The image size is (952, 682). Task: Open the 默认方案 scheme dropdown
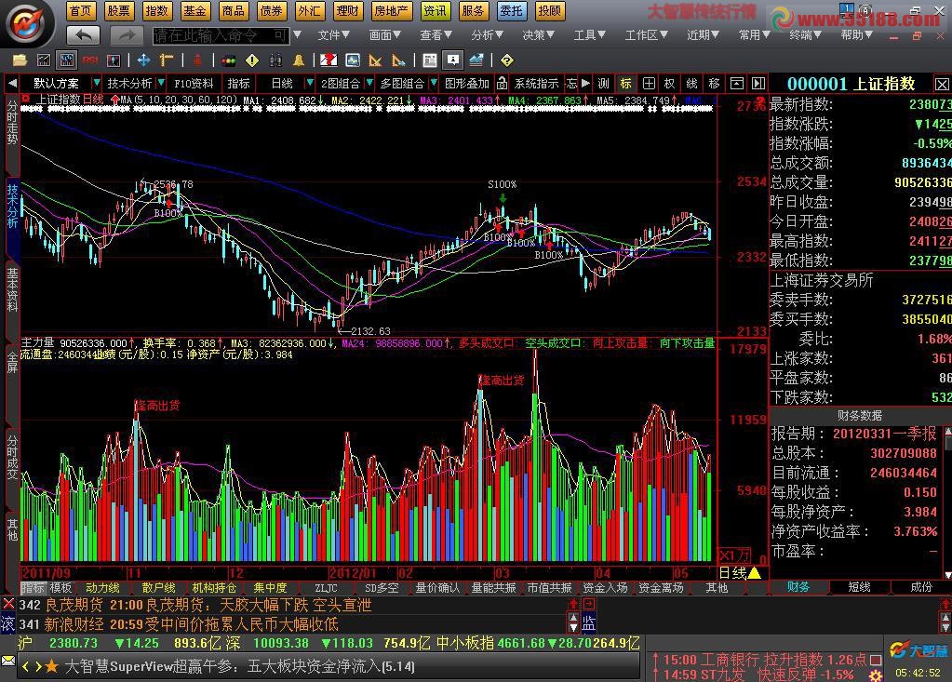pyautogui.click(x=97, y=83)
